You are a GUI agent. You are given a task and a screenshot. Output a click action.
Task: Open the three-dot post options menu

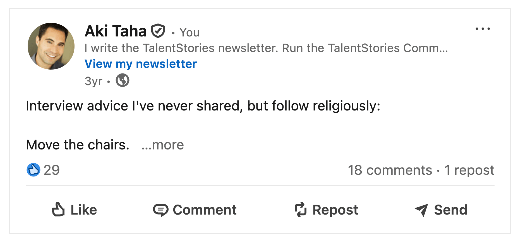483,29
